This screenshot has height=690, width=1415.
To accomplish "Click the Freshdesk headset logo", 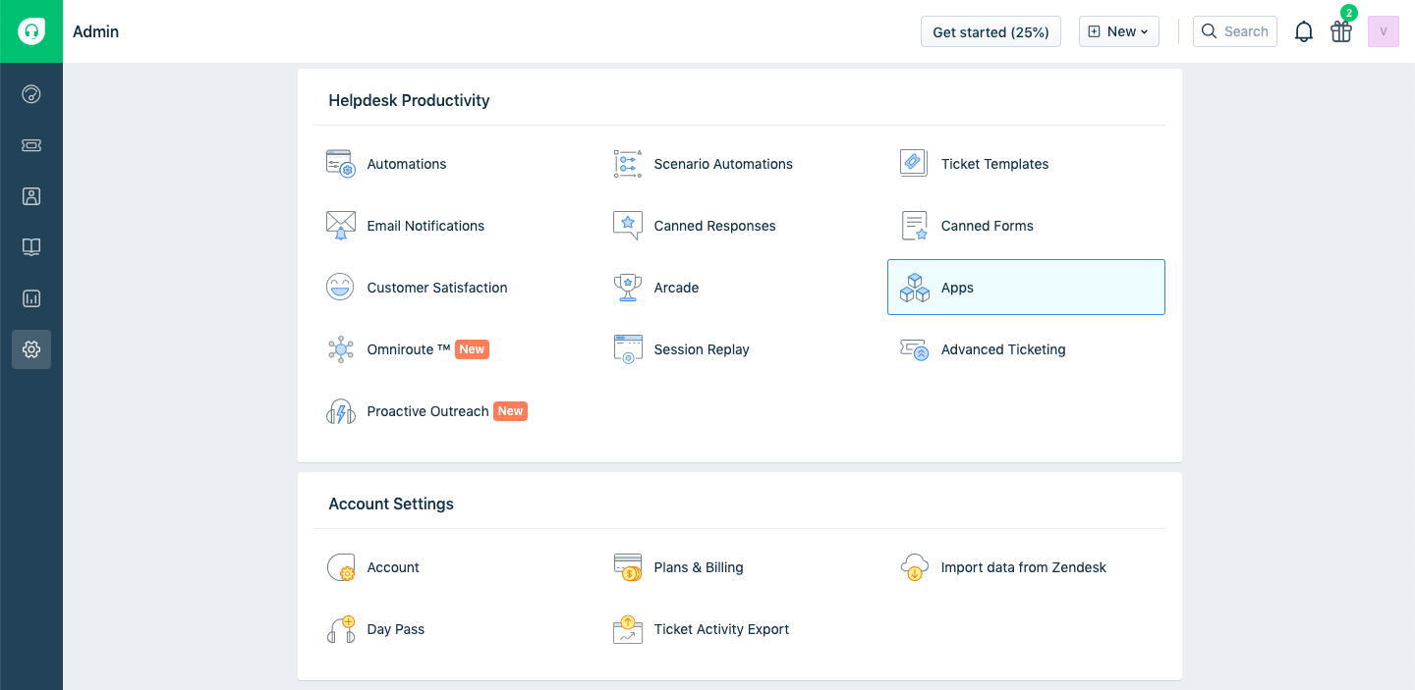I will click(x=31, y=31).
